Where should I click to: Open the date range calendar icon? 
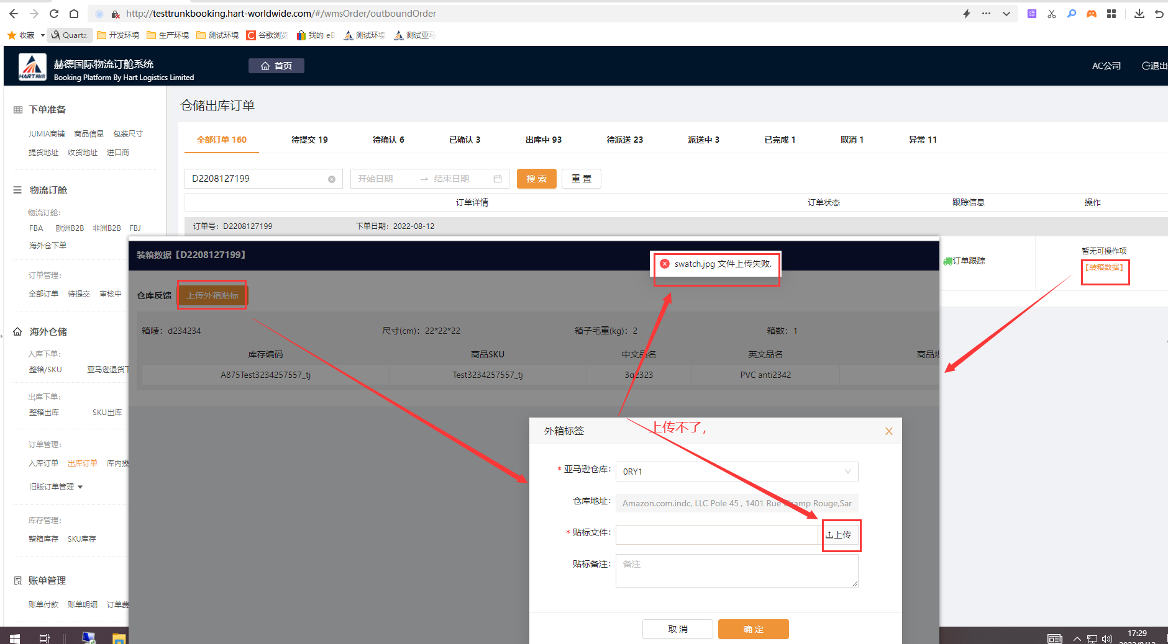tap(498, 179)
